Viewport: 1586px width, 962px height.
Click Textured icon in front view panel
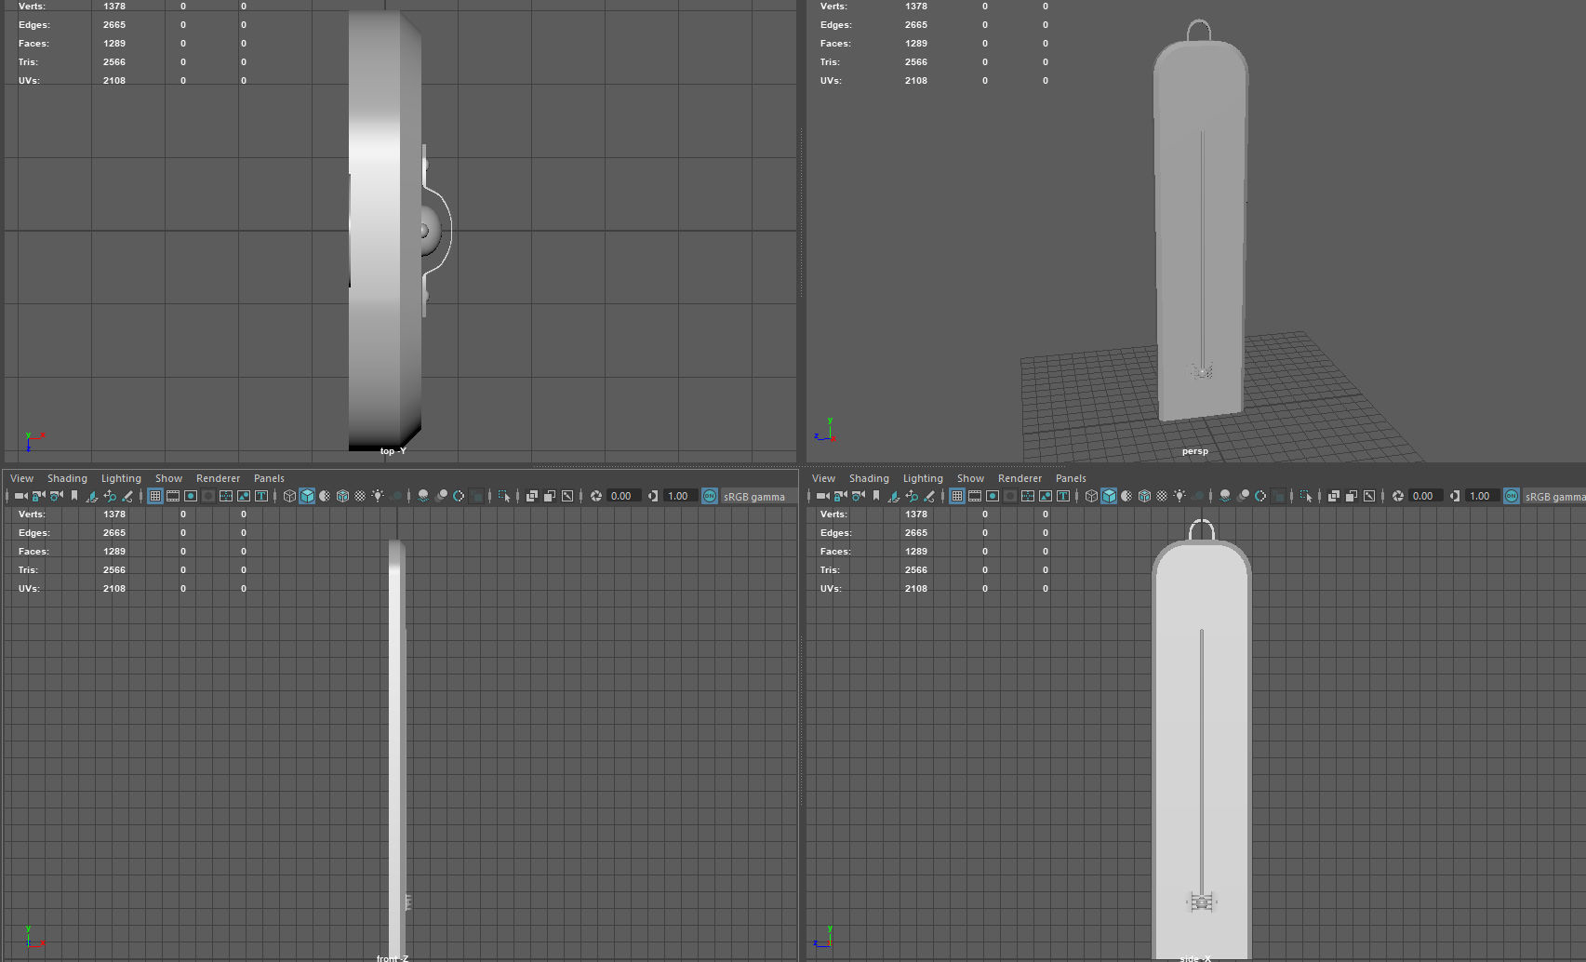click(x=360, y=496)
